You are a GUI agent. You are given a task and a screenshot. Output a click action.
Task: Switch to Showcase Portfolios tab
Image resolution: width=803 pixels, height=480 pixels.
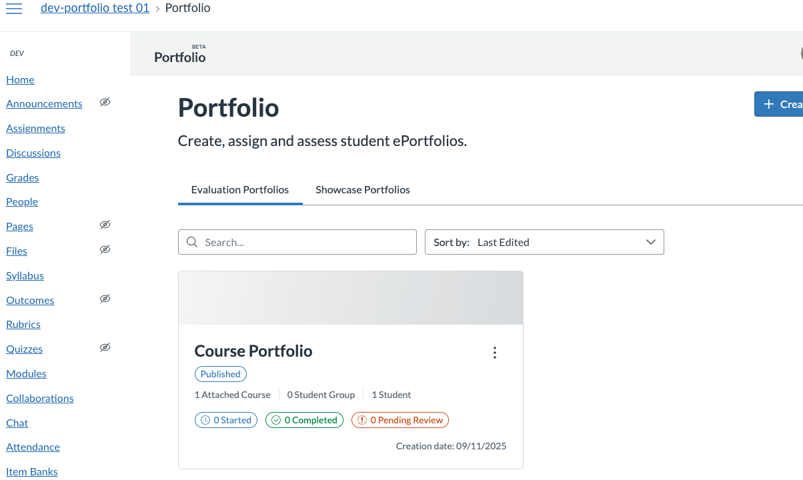point(363,190)
